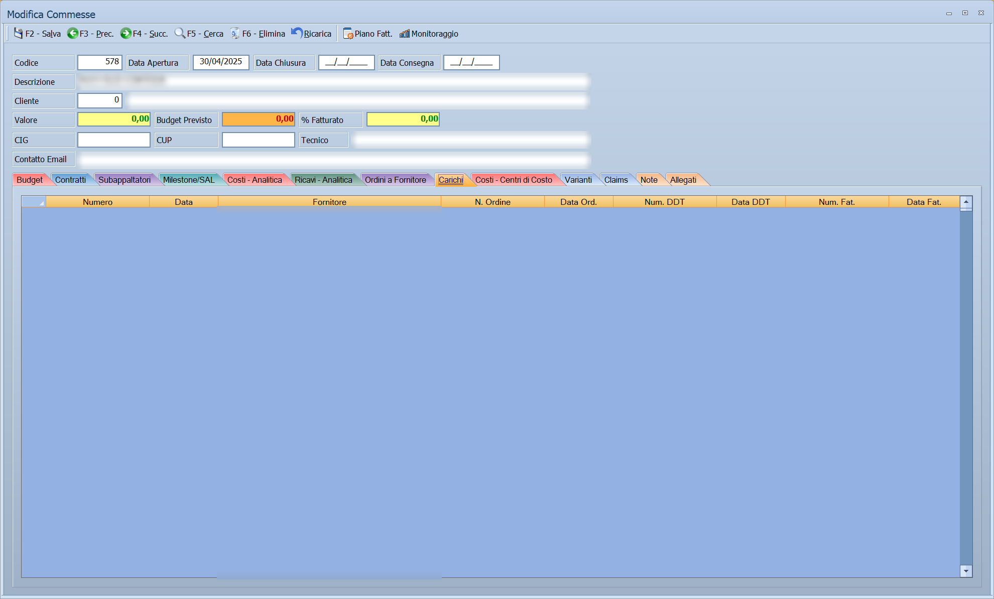Open the Allegati tab
The width and height of the screenshot is (994, 599).
pyautogui.click(x=683, y=180)
